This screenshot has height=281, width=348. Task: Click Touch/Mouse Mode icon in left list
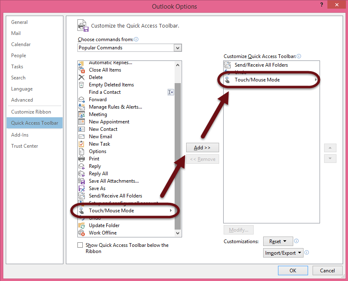82,211
